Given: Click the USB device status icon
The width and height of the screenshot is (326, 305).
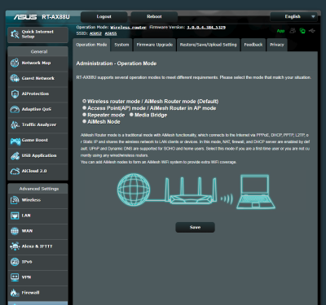Looking at the screenshot, I should (312, 31).
